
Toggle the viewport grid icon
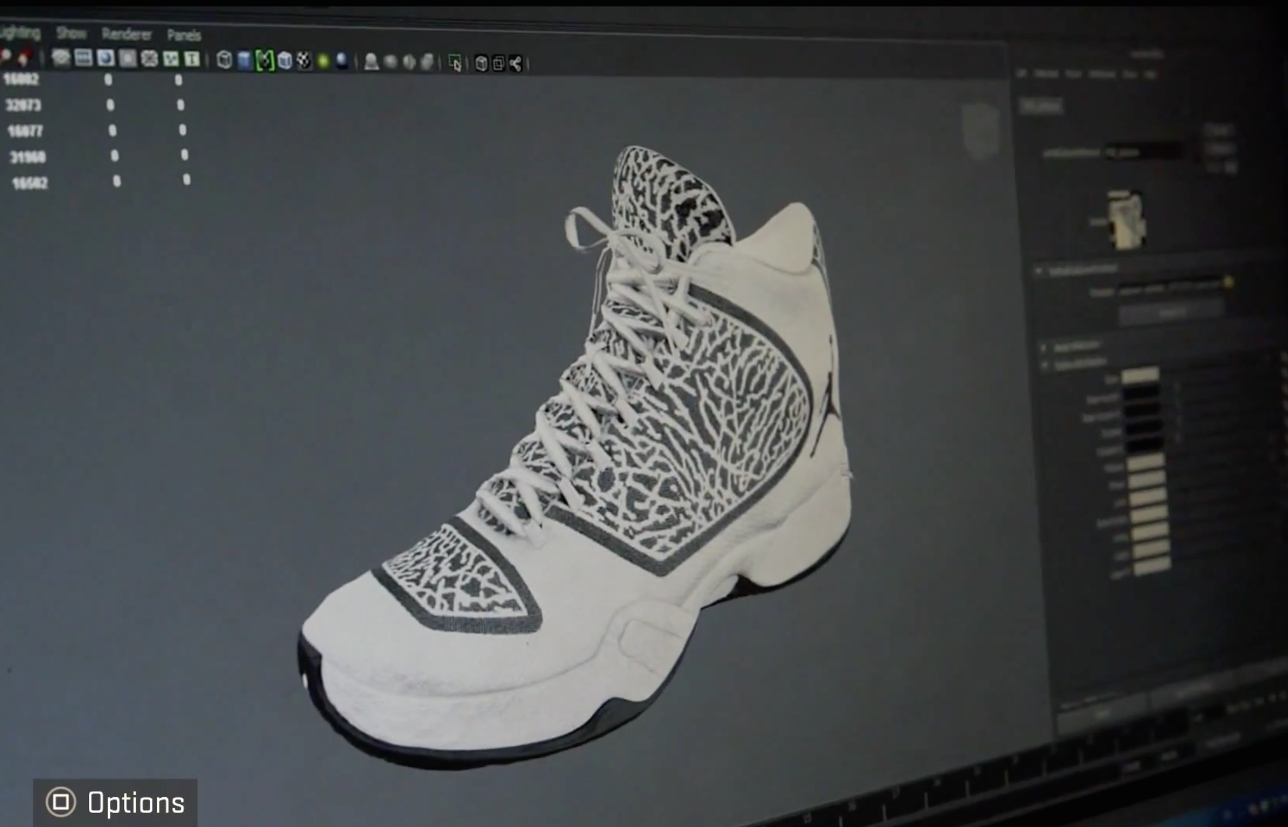coord(61,57)
